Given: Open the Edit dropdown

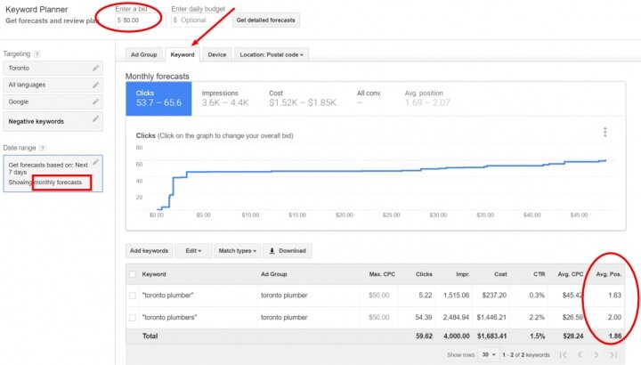Looking at the screenshot, I should pyautogui.click(x=193, y=250).
